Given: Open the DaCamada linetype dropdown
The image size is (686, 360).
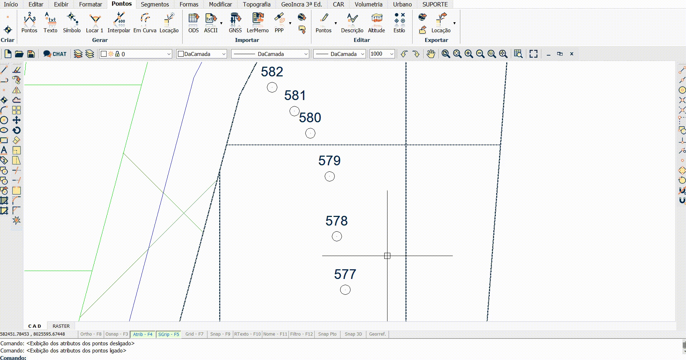Looking at the screenshot, I should click(306, 54).
